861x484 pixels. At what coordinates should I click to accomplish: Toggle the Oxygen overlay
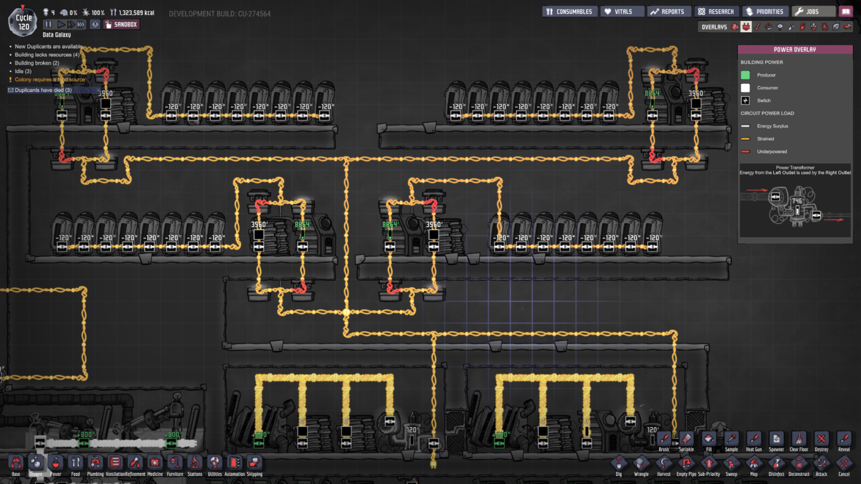coord(735,27)
